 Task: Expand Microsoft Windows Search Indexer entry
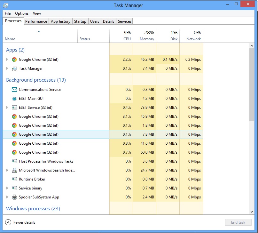point(7,170)
